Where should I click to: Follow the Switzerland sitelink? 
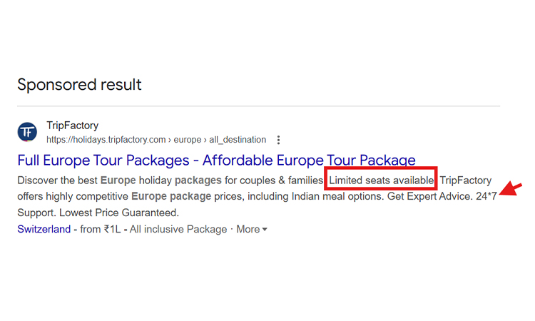(44, 230)
